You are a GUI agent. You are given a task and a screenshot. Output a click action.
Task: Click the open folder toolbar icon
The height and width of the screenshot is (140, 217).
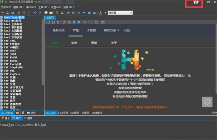8,13
